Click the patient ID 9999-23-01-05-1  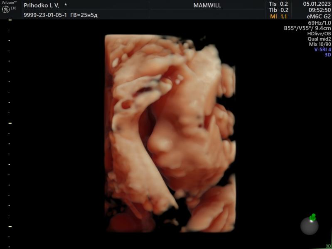point(44,15)
